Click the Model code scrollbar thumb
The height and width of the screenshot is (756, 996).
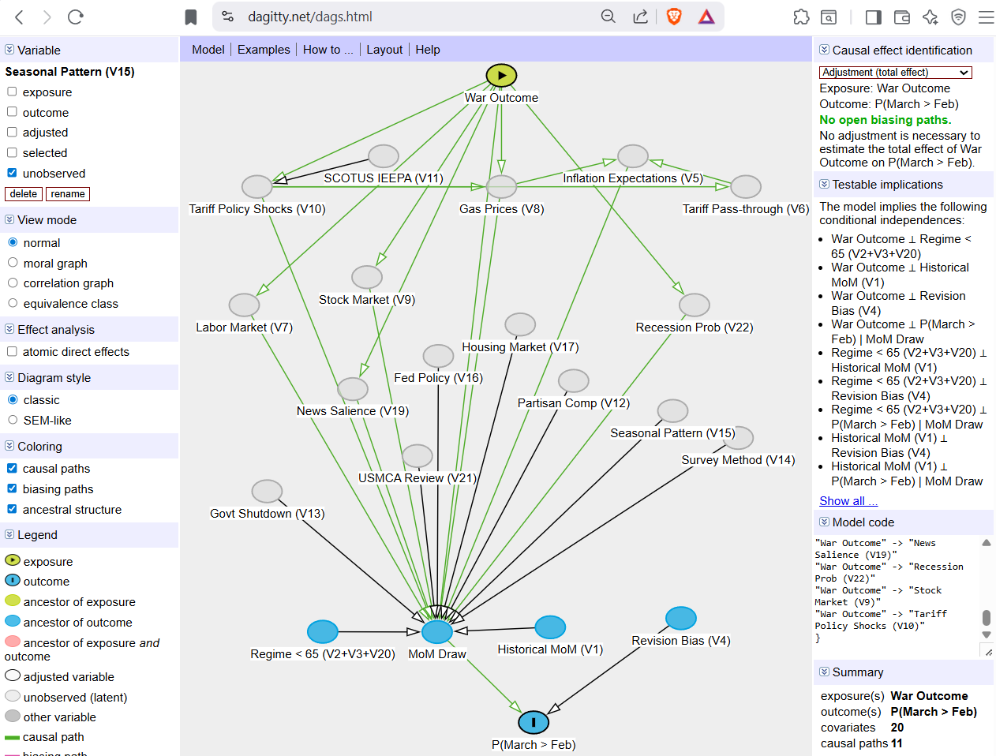tap(986, 617)
